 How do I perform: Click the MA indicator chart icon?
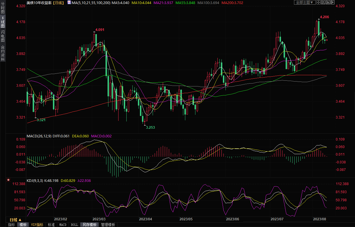point(69,2)
